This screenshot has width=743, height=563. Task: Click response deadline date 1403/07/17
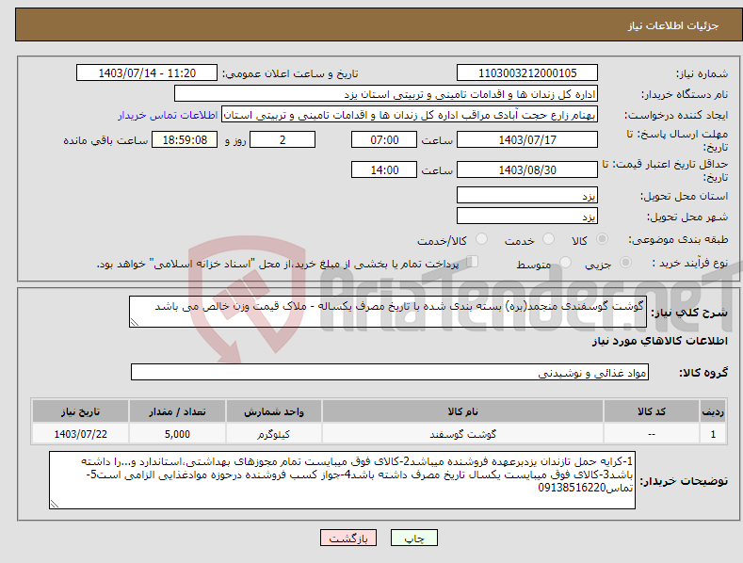527,139
